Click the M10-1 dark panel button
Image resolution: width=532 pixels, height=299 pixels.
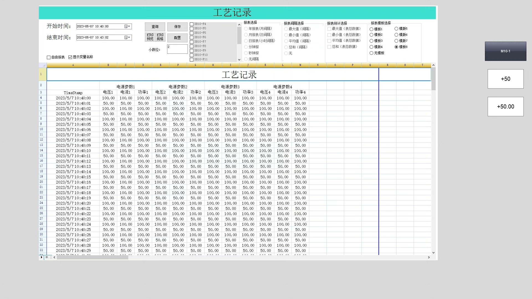(505, 51)
